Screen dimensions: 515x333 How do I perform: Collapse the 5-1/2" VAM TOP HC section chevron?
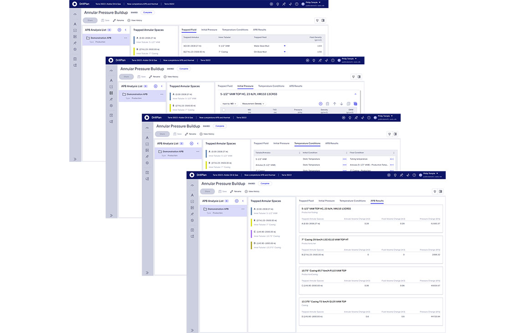[x=355, y=94]
